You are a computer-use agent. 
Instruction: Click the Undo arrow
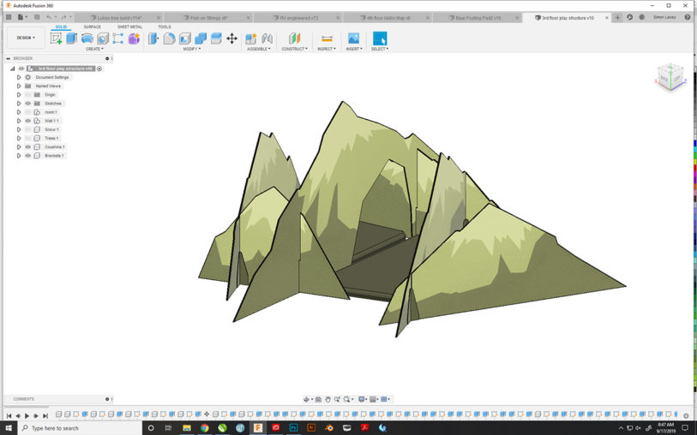(49, 17)
